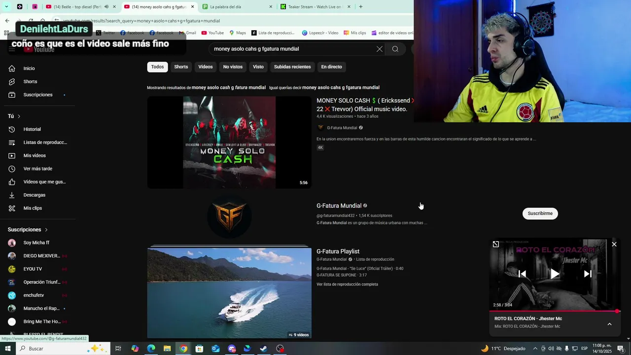Open File Explorer from taskbar
The width and height of the screenshot is (631, 355).
(167, 349)
